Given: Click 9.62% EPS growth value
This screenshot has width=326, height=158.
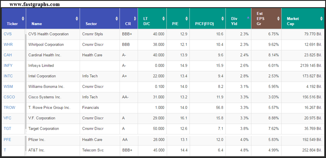Looking at the screenshot, I should 274,44.
